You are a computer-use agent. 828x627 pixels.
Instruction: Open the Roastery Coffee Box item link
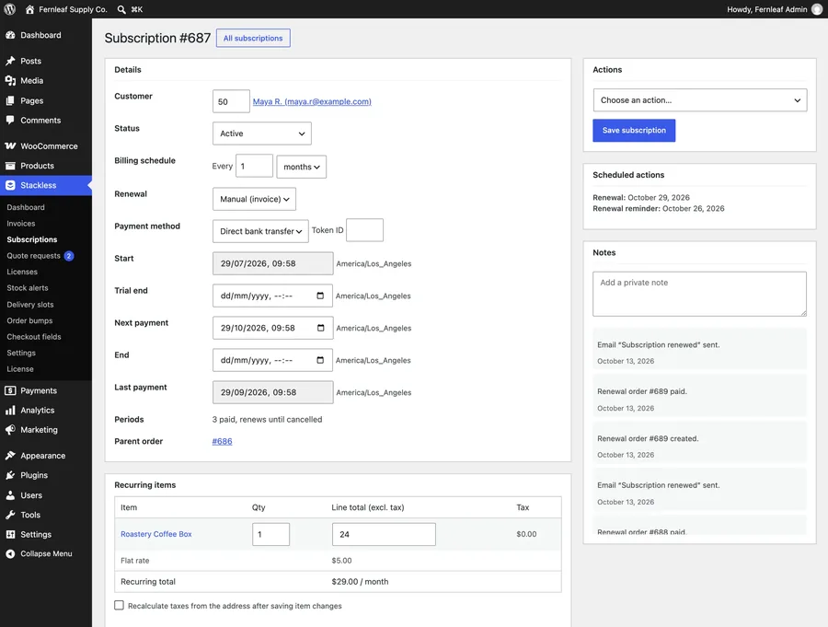click(x=156, y=534)
